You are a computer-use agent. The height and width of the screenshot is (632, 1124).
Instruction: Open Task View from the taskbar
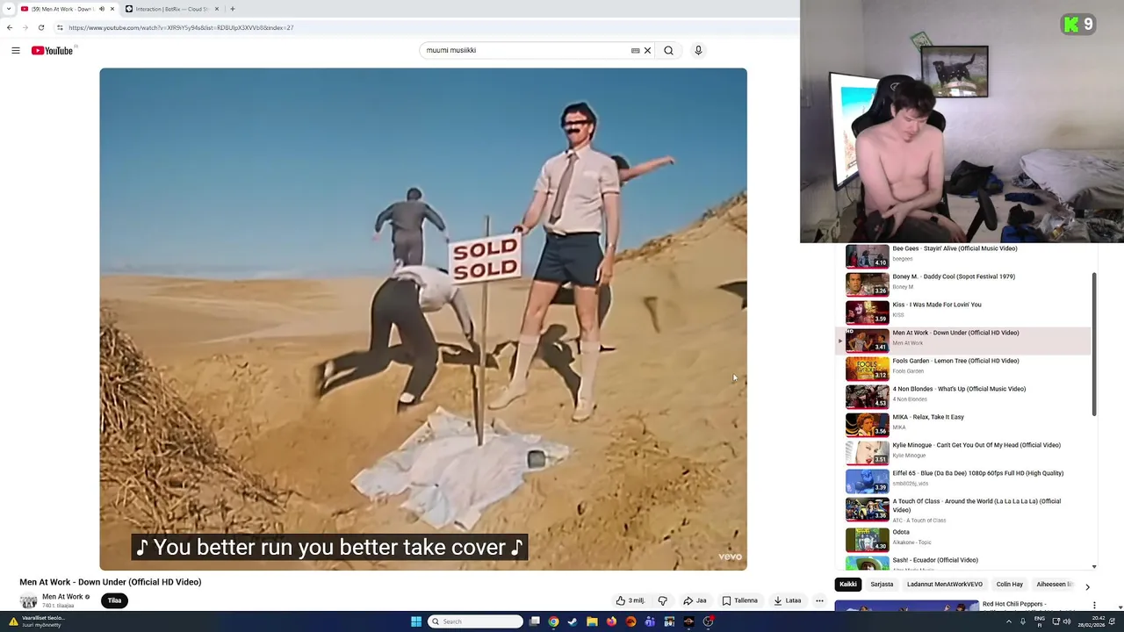point(534,621)
